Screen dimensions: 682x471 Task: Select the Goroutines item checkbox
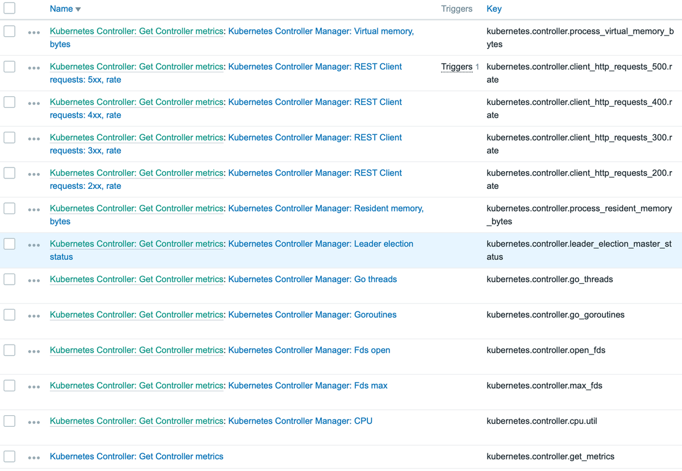(x=10, y=315)
